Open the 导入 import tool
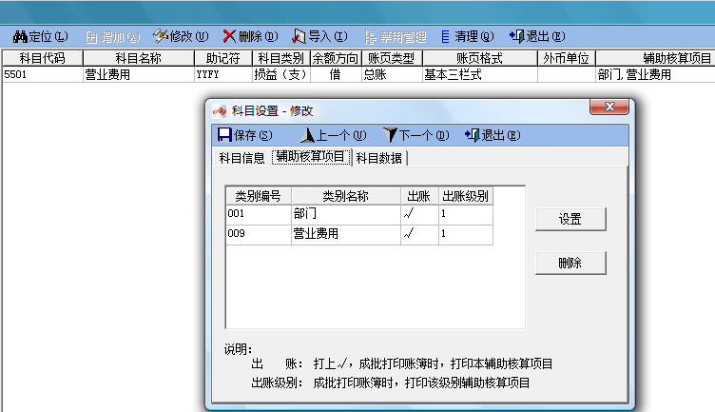Screen dimensions: 715x412 click(x=299, y=37)
